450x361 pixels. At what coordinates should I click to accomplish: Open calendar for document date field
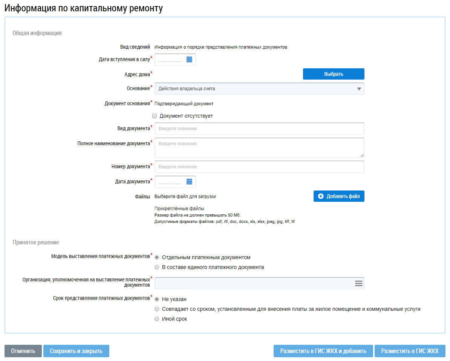click(189, 182)
